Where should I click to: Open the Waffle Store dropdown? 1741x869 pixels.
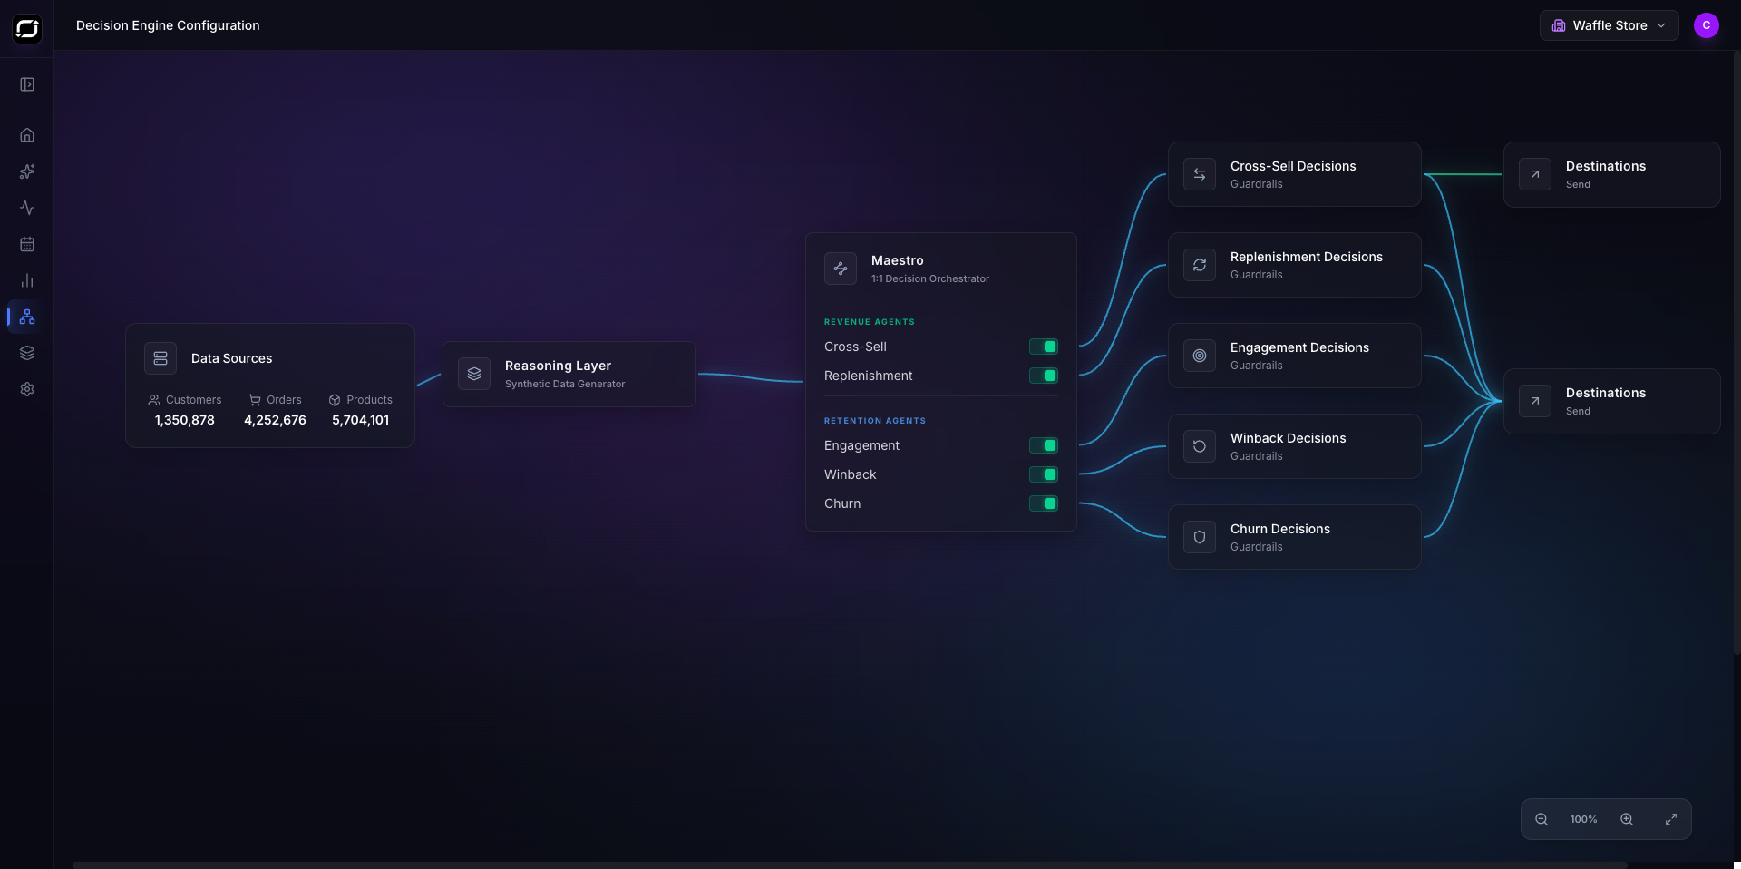click(x=1609, y=25)
